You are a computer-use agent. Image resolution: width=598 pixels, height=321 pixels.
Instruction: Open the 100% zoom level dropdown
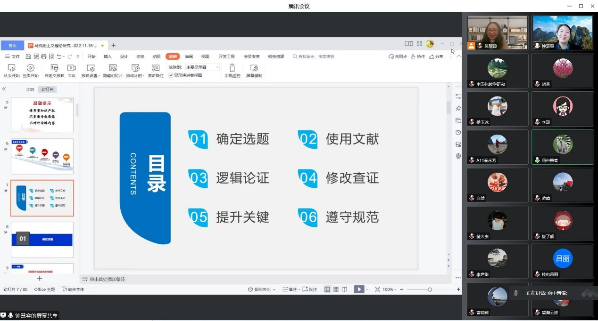pyautogui.click(x=390, y=289)
